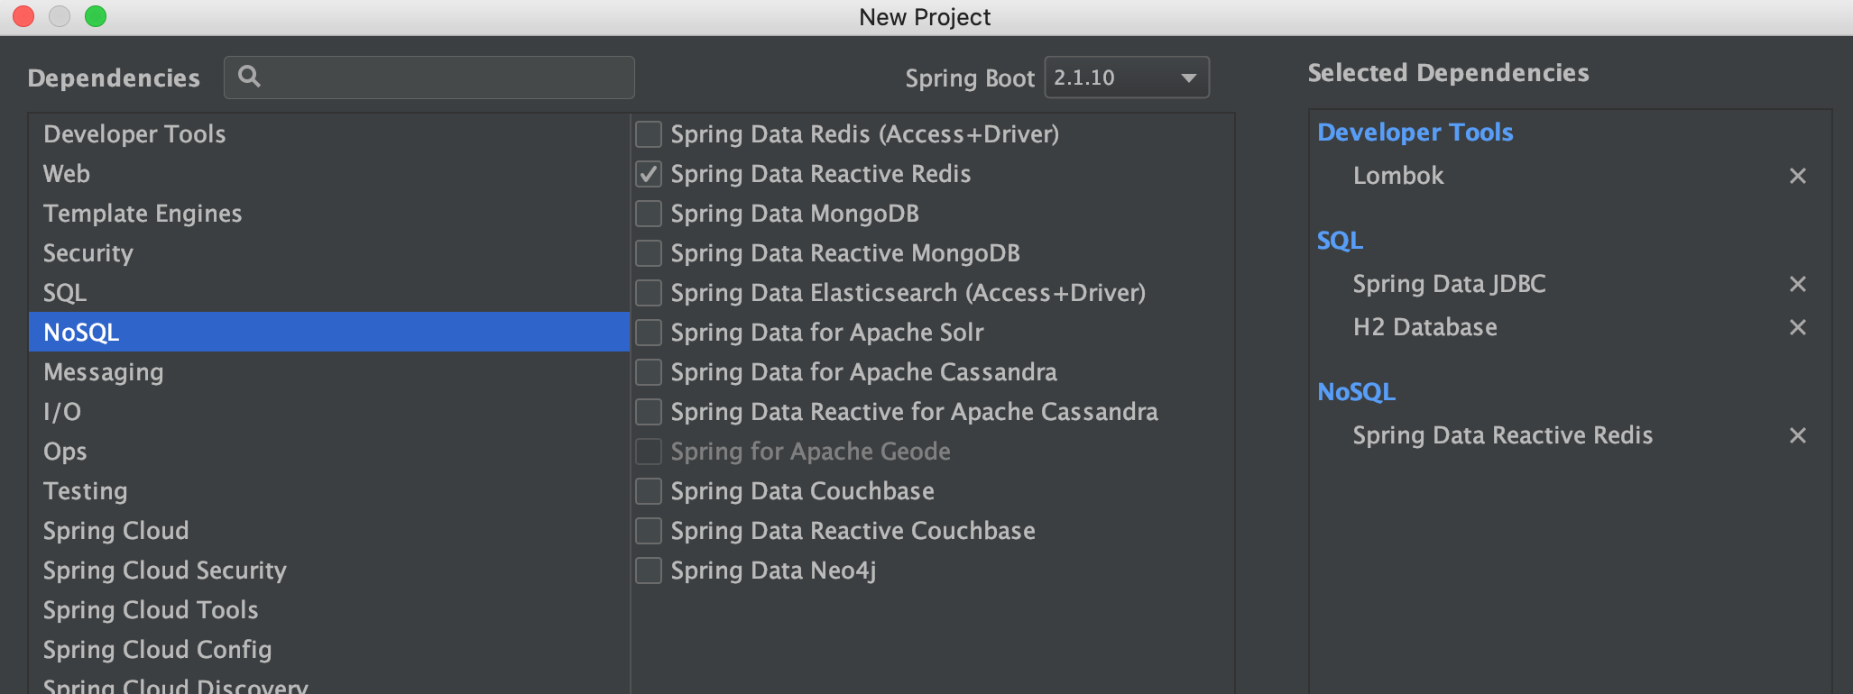Select the Messaging category
The width and height of the screenshot is (1853, 694).
[103, 371]
